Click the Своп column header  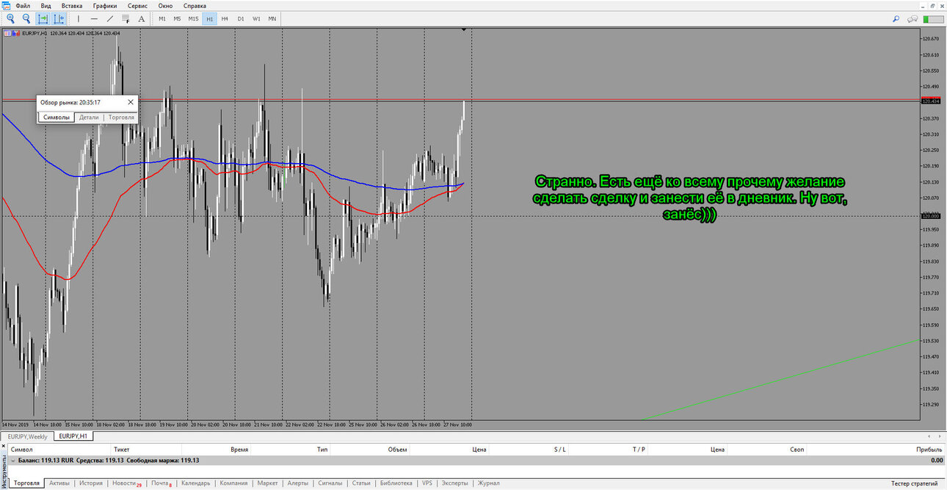click(797, 449)
